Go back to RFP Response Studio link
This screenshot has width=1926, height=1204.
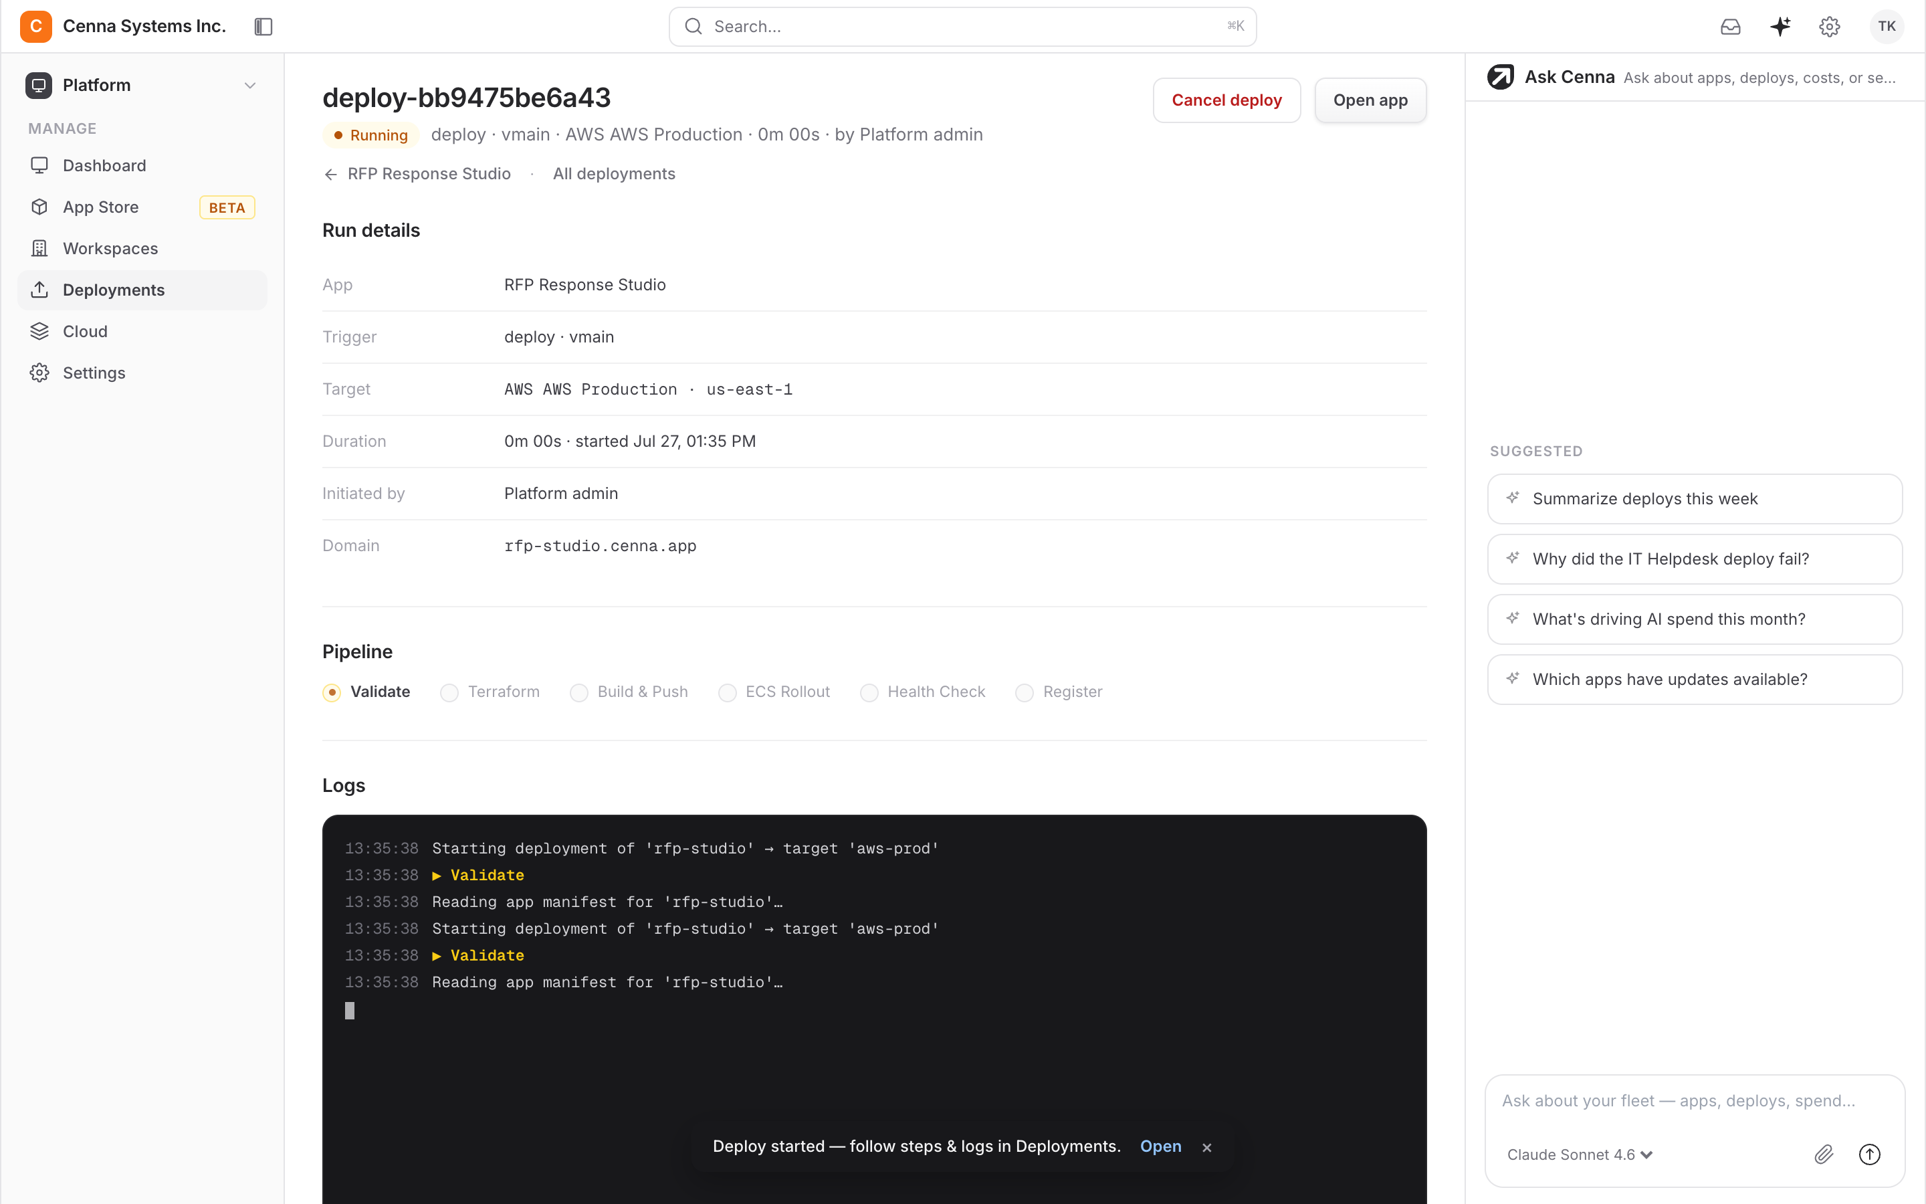tap(418, 174)
